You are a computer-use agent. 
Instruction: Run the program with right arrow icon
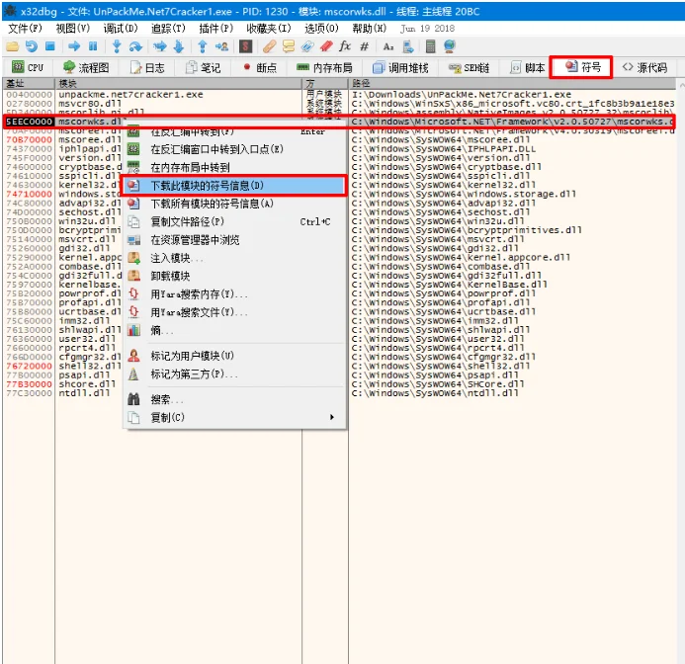[74, 45]
